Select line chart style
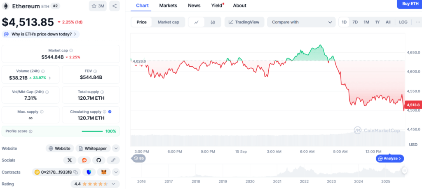Screen dimensions: 422x189 (x=196, y=22)
